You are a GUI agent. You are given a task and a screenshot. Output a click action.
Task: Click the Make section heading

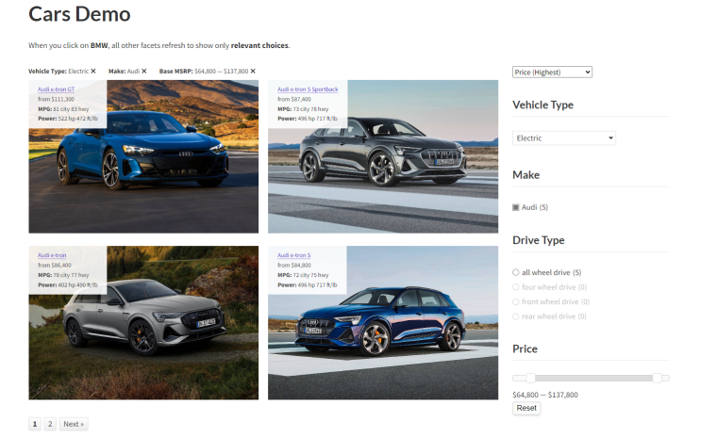click(x=525, y=175)
